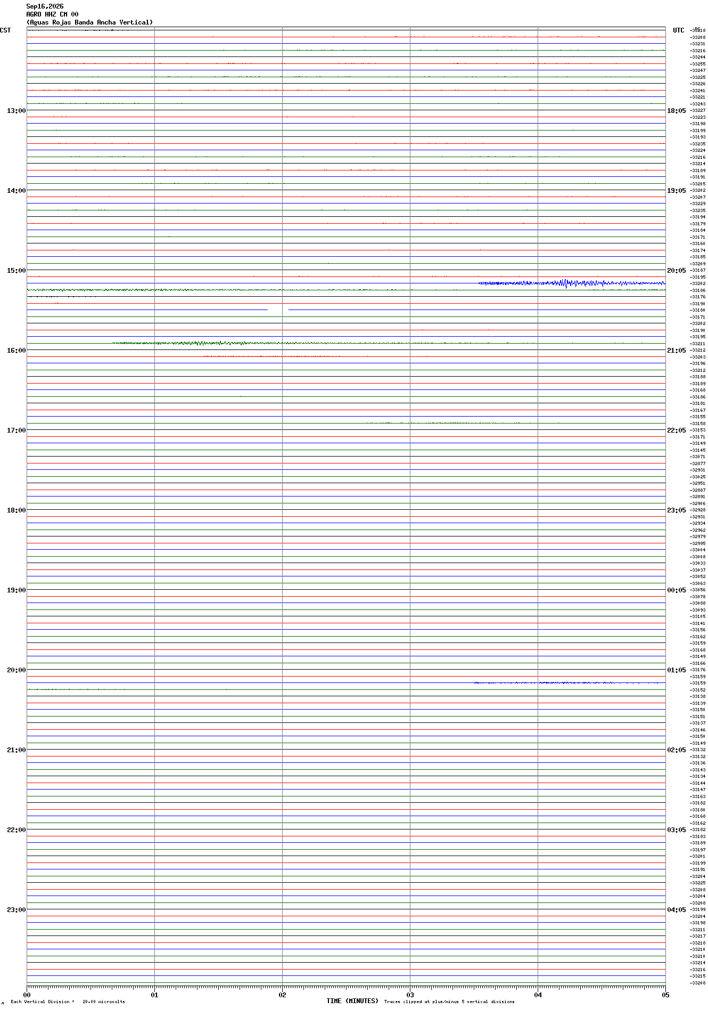
Task: Click the 04:05 UTC time label
Action: click(677, 910)
